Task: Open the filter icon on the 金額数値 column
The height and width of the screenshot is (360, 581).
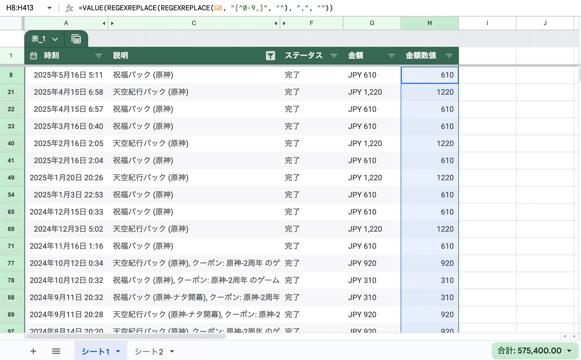Action: [448, 56]
